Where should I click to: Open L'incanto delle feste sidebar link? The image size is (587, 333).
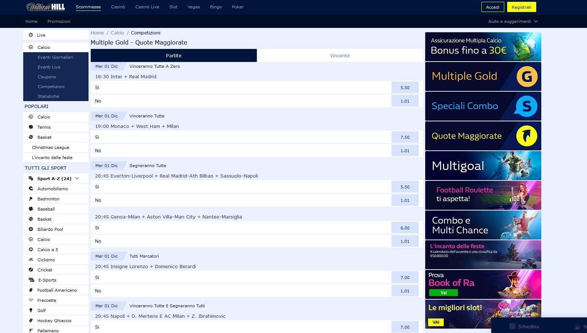coord(52,158)
